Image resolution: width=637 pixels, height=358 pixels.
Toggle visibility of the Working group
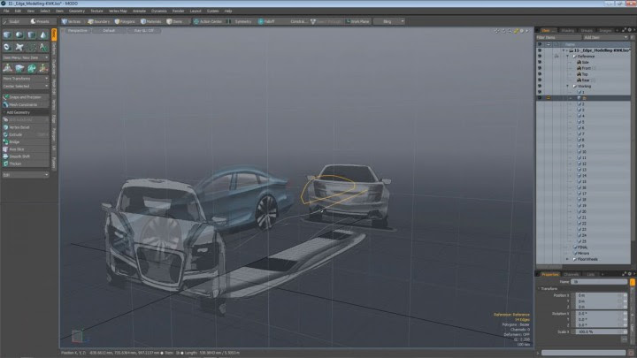coord(540,86)
